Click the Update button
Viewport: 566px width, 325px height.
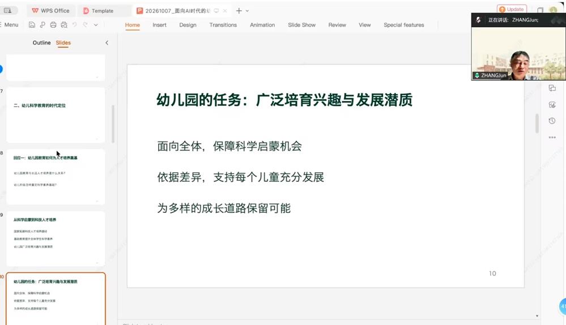[x=512, y=9]
